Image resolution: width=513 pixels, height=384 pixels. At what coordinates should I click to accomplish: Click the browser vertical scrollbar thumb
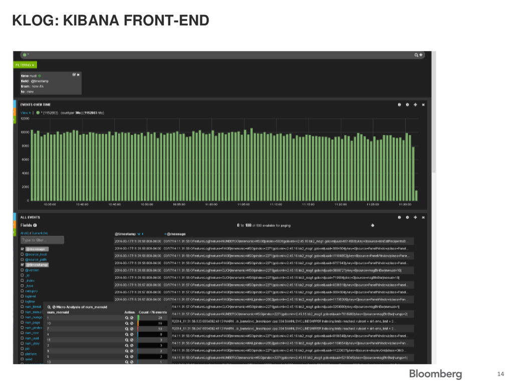click(x=434, y=111)
